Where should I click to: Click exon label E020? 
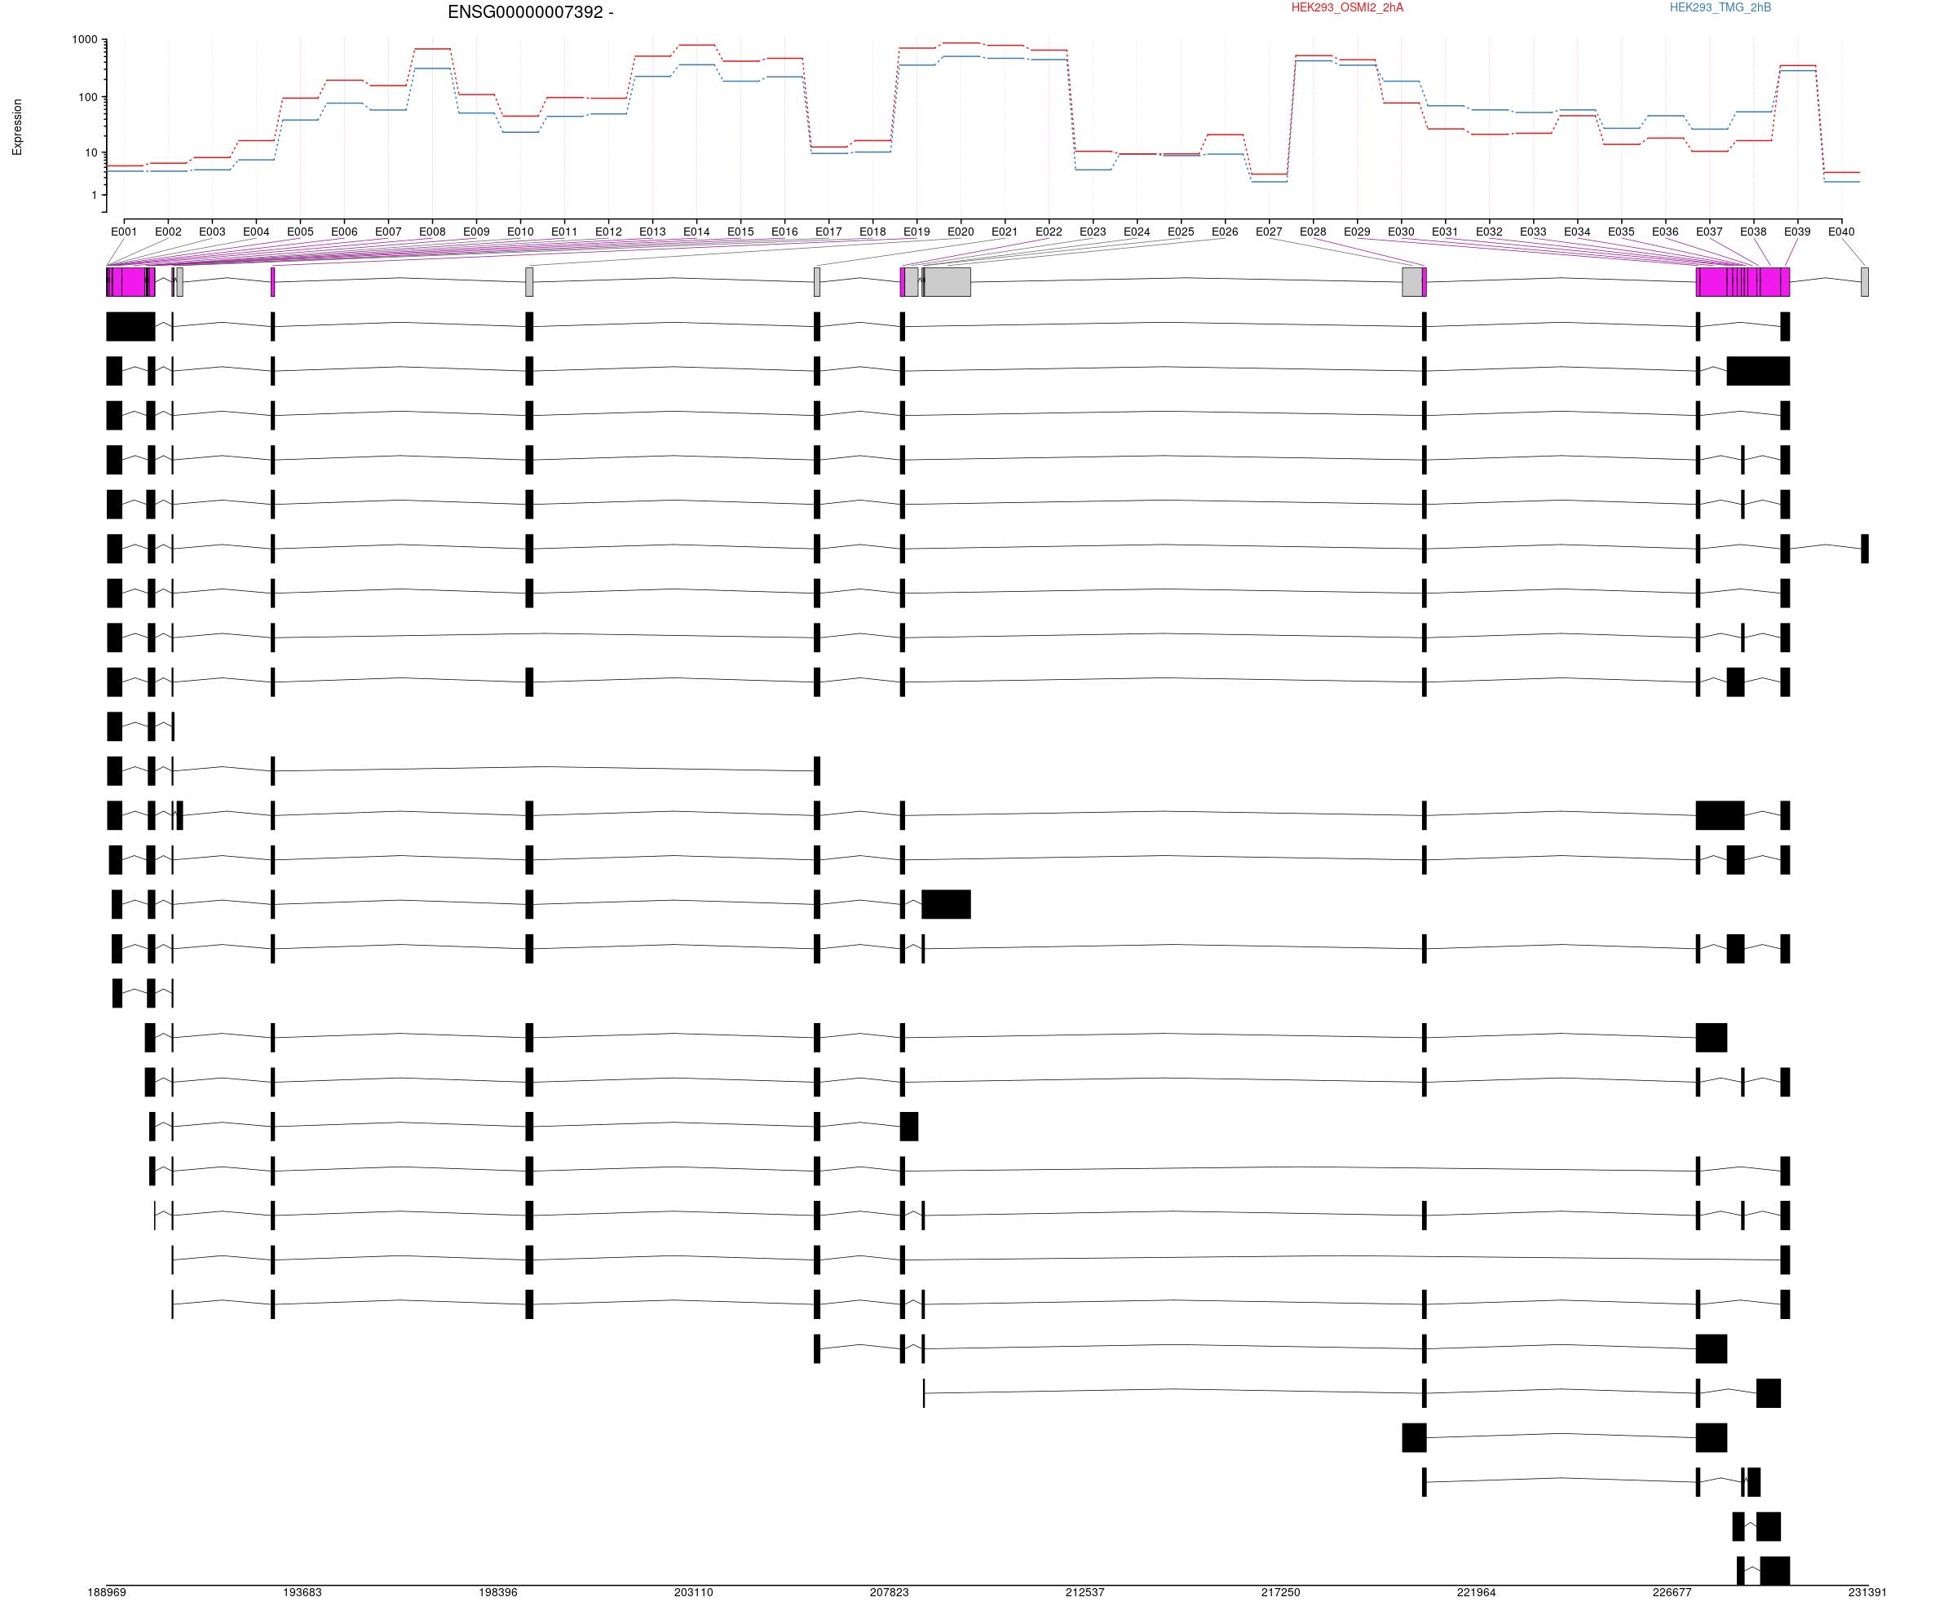(961, 232)
